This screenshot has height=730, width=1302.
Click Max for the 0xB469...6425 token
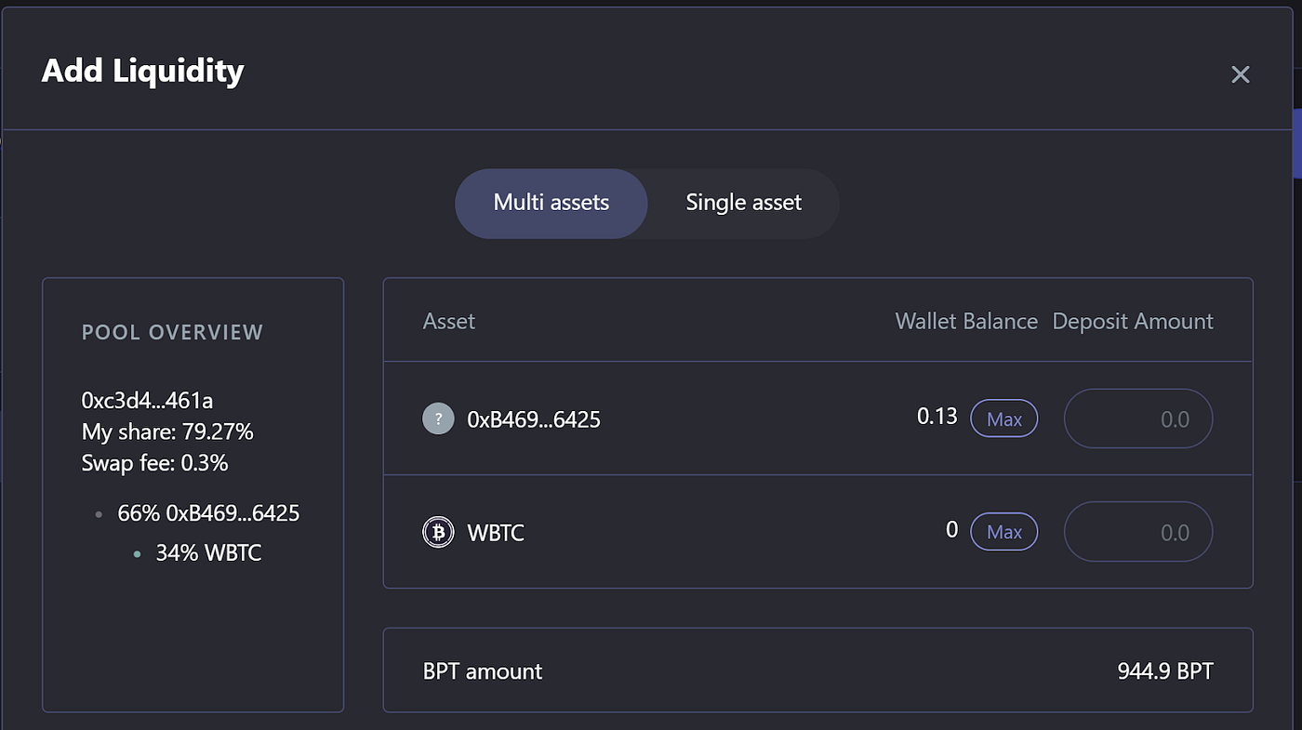(x=1003, y=418)
